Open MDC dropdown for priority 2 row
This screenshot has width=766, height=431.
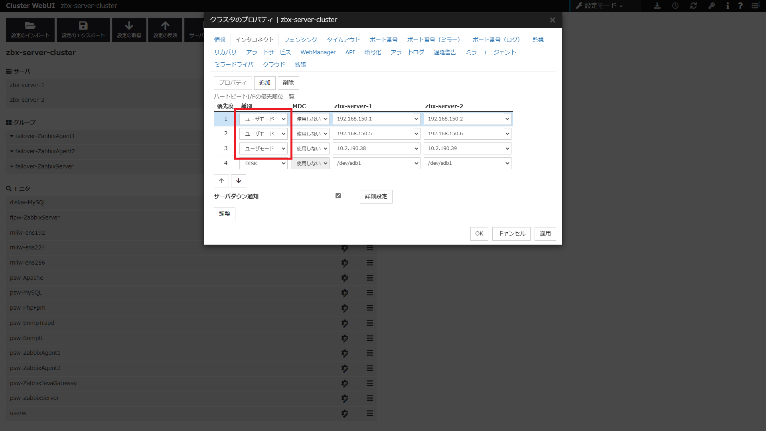(x=310, y=134)
